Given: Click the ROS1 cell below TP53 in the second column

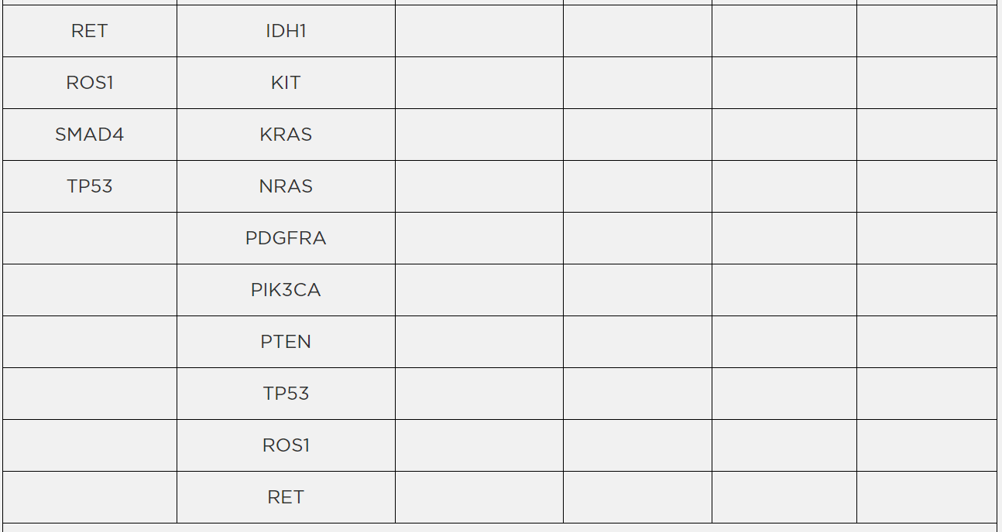Looking at the screenshot, I should (286, 445).
